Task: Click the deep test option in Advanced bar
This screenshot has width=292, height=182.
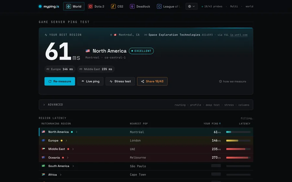Action: coord(213,105)
